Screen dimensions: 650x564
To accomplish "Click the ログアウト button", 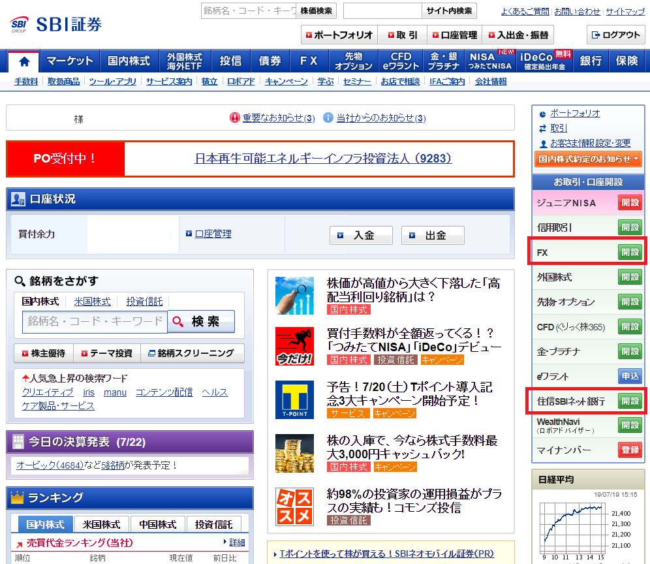I will pos(615,35).
